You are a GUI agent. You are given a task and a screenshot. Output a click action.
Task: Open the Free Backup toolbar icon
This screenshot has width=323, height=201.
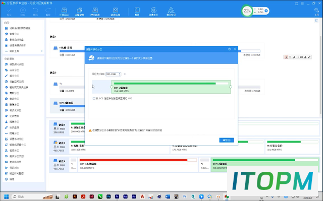coord(153,12)
